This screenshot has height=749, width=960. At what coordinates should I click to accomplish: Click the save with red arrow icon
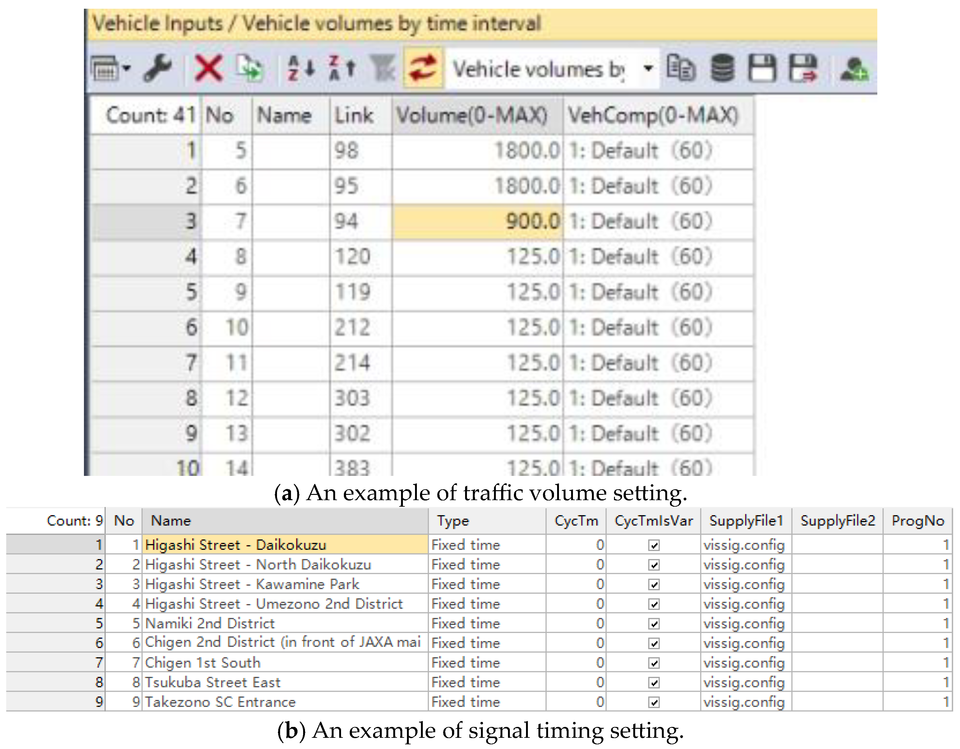click(x=804, y=68)
